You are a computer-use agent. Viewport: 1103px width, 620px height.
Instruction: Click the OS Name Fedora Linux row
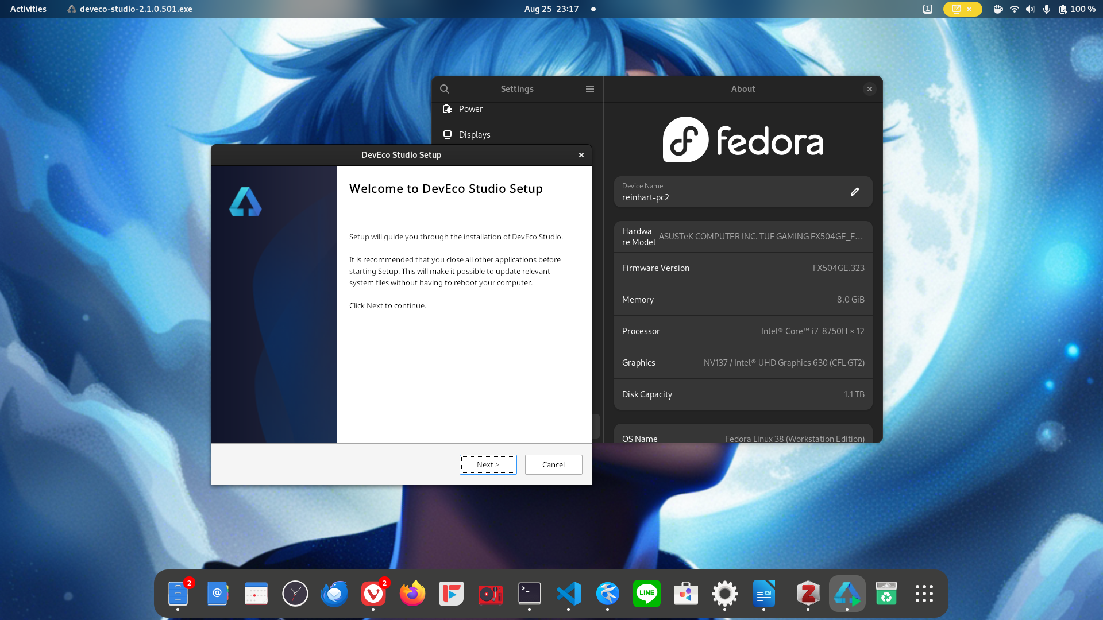point(743,434)
